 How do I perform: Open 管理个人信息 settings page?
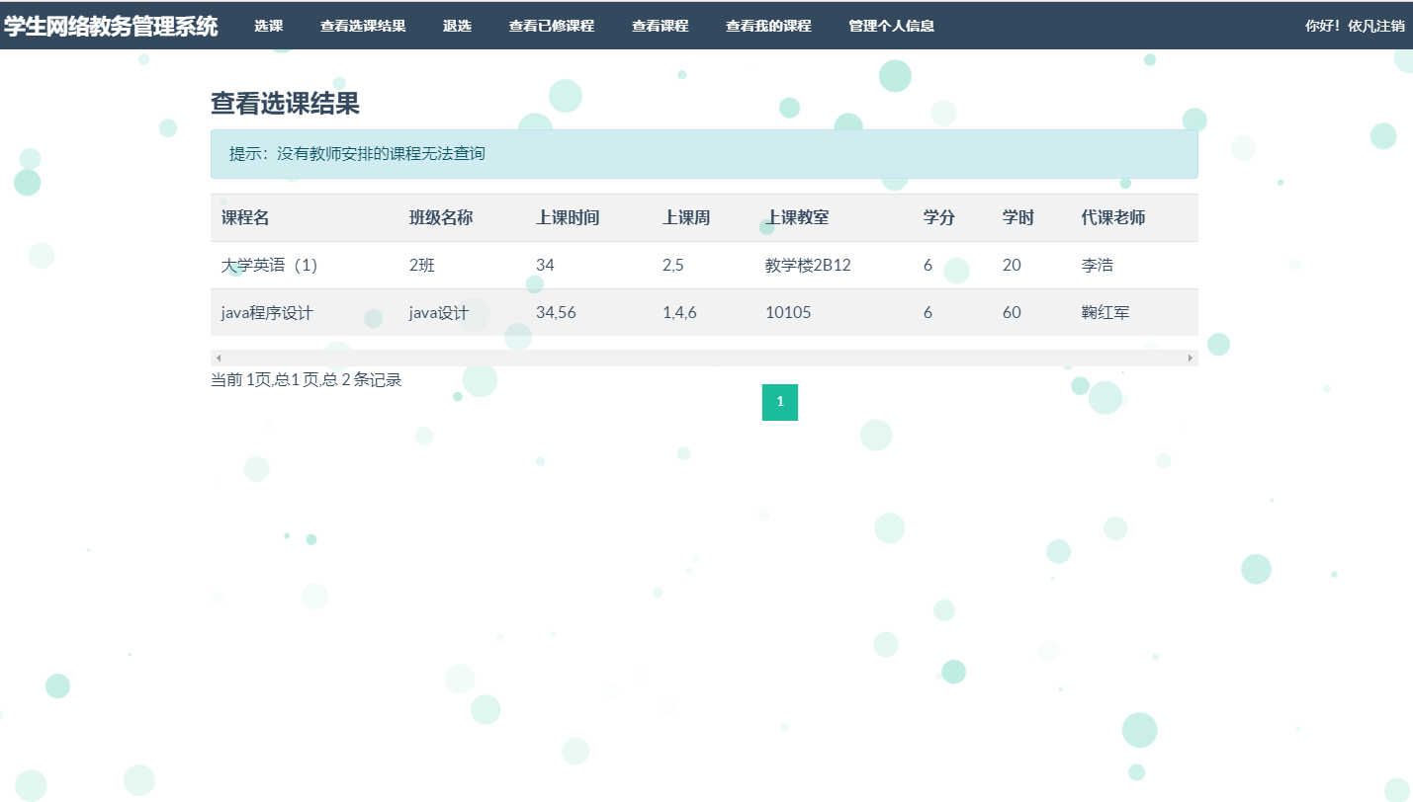tap(889, 26)
